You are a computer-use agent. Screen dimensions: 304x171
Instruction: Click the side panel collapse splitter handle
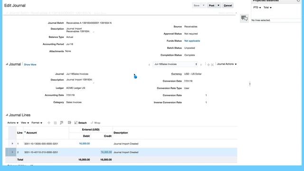250,84
